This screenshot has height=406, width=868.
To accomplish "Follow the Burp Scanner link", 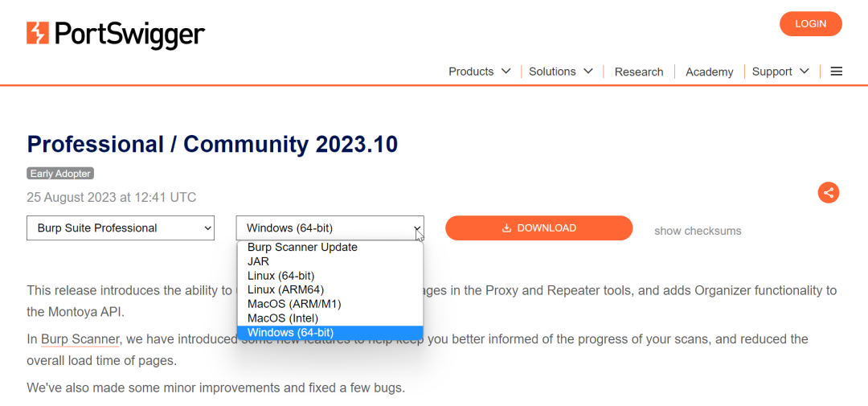I will pos(80,339).
